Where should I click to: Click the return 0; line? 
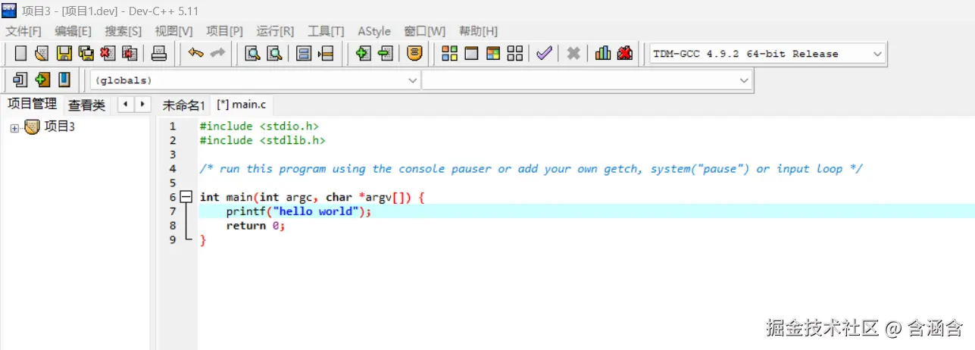255,226
